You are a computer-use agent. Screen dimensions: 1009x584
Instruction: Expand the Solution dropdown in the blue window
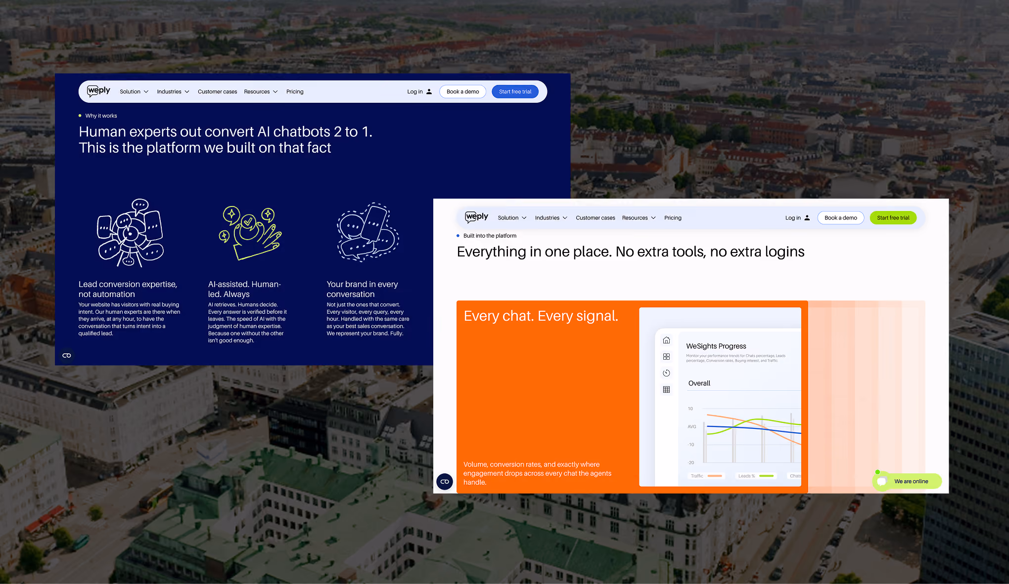[x=134, y=91]
